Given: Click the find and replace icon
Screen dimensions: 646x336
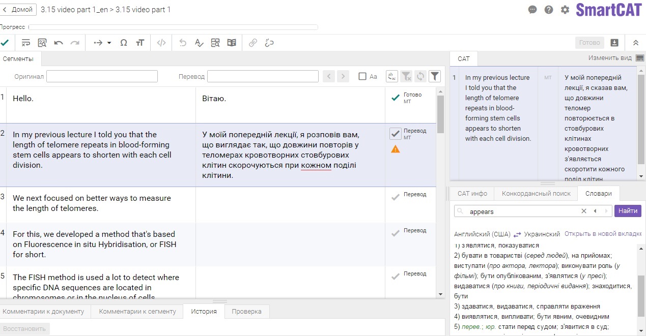Looking at the screenshot, I should pyautogui.click(x=42, y=43).
